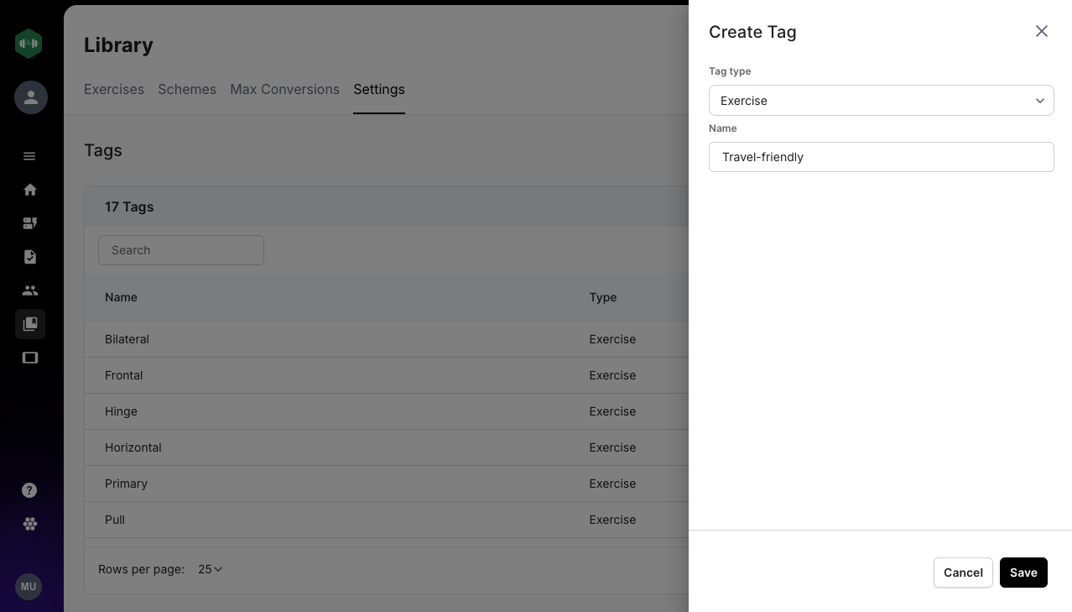The width and height of the screenshot is (1072, 612).
Task: Click the MU account initials badge
Action: click(29, 587)
